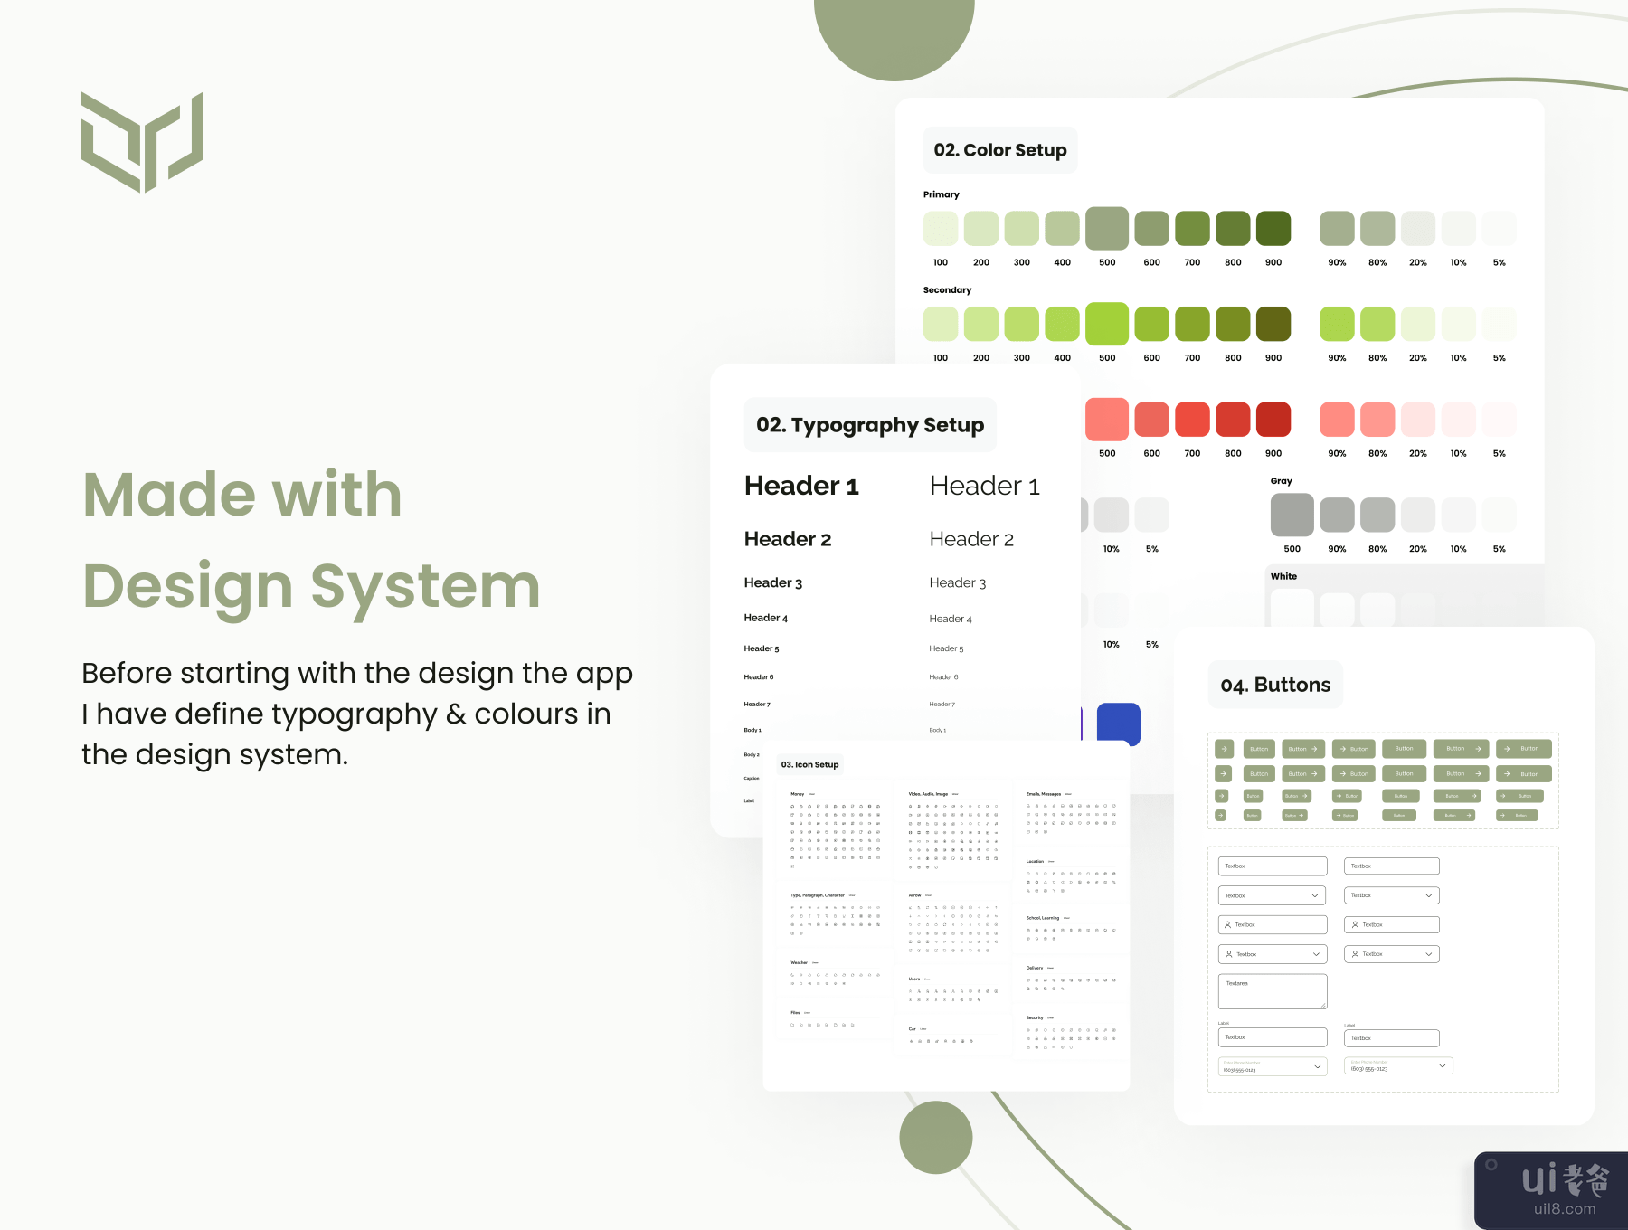The height and width of the screenshot is (1230, 1628).
Task: Click the user icon in the left non-dropdown textbox
Action: pyautogui.click(x=1227, y=924)
